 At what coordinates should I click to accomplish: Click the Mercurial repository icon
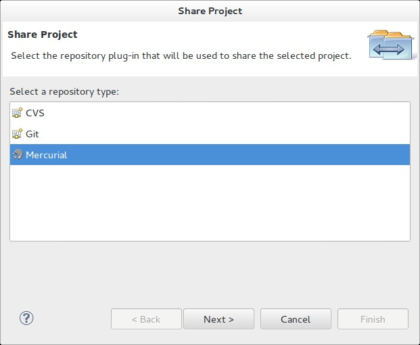(18, 155)
